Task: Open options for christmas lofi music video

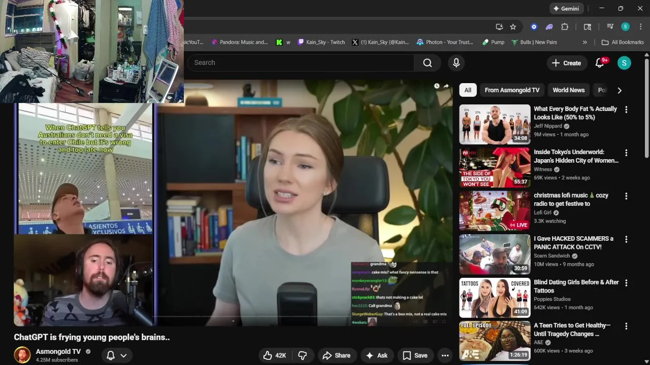Action: [626, 196]
